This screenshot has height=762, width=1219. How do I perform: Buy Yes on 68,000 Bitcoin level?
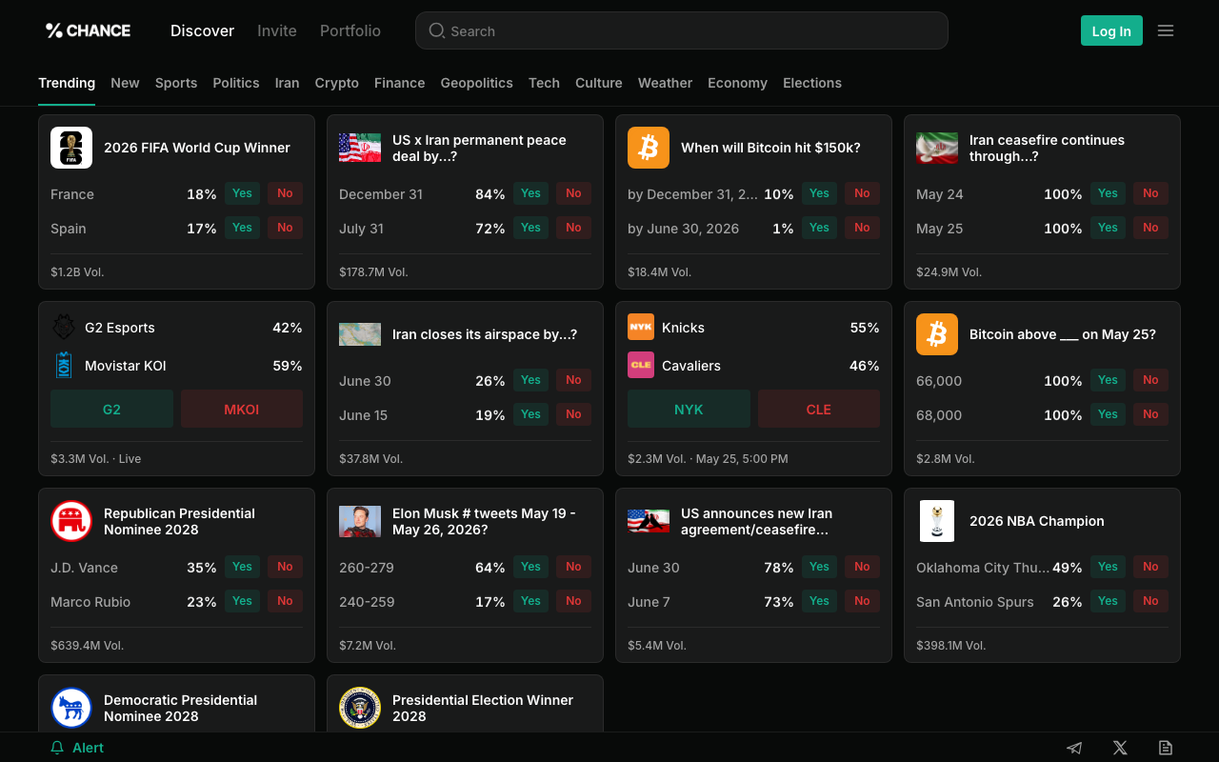click(x=1109, y=414)
